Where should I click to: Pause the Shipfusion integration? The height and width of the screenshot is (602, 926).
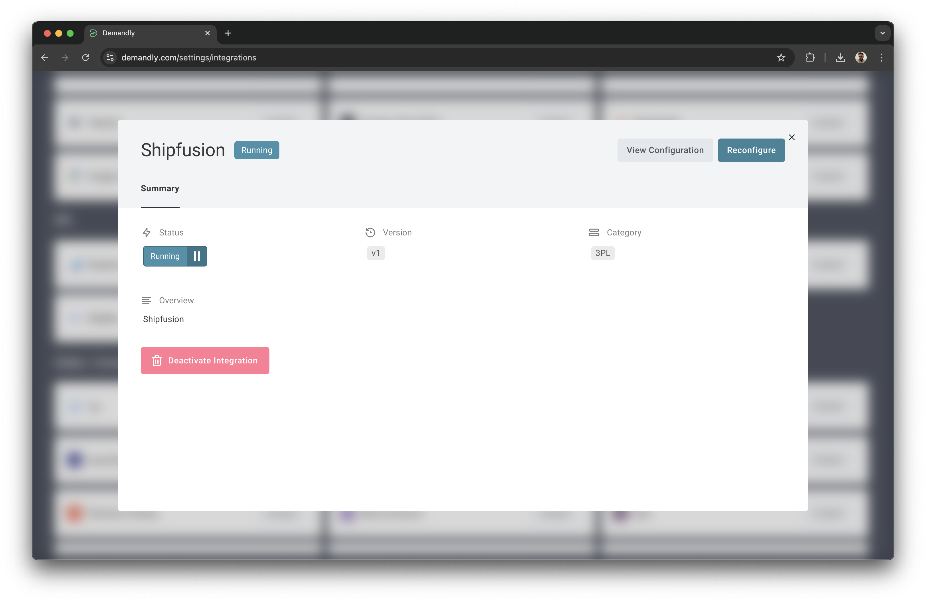pyautogui.click(x=197, y=256)
